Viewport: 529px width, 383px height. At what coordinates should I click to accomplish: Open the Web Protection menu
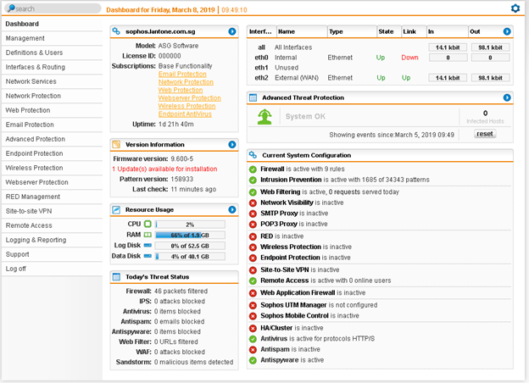coord(53,110)
